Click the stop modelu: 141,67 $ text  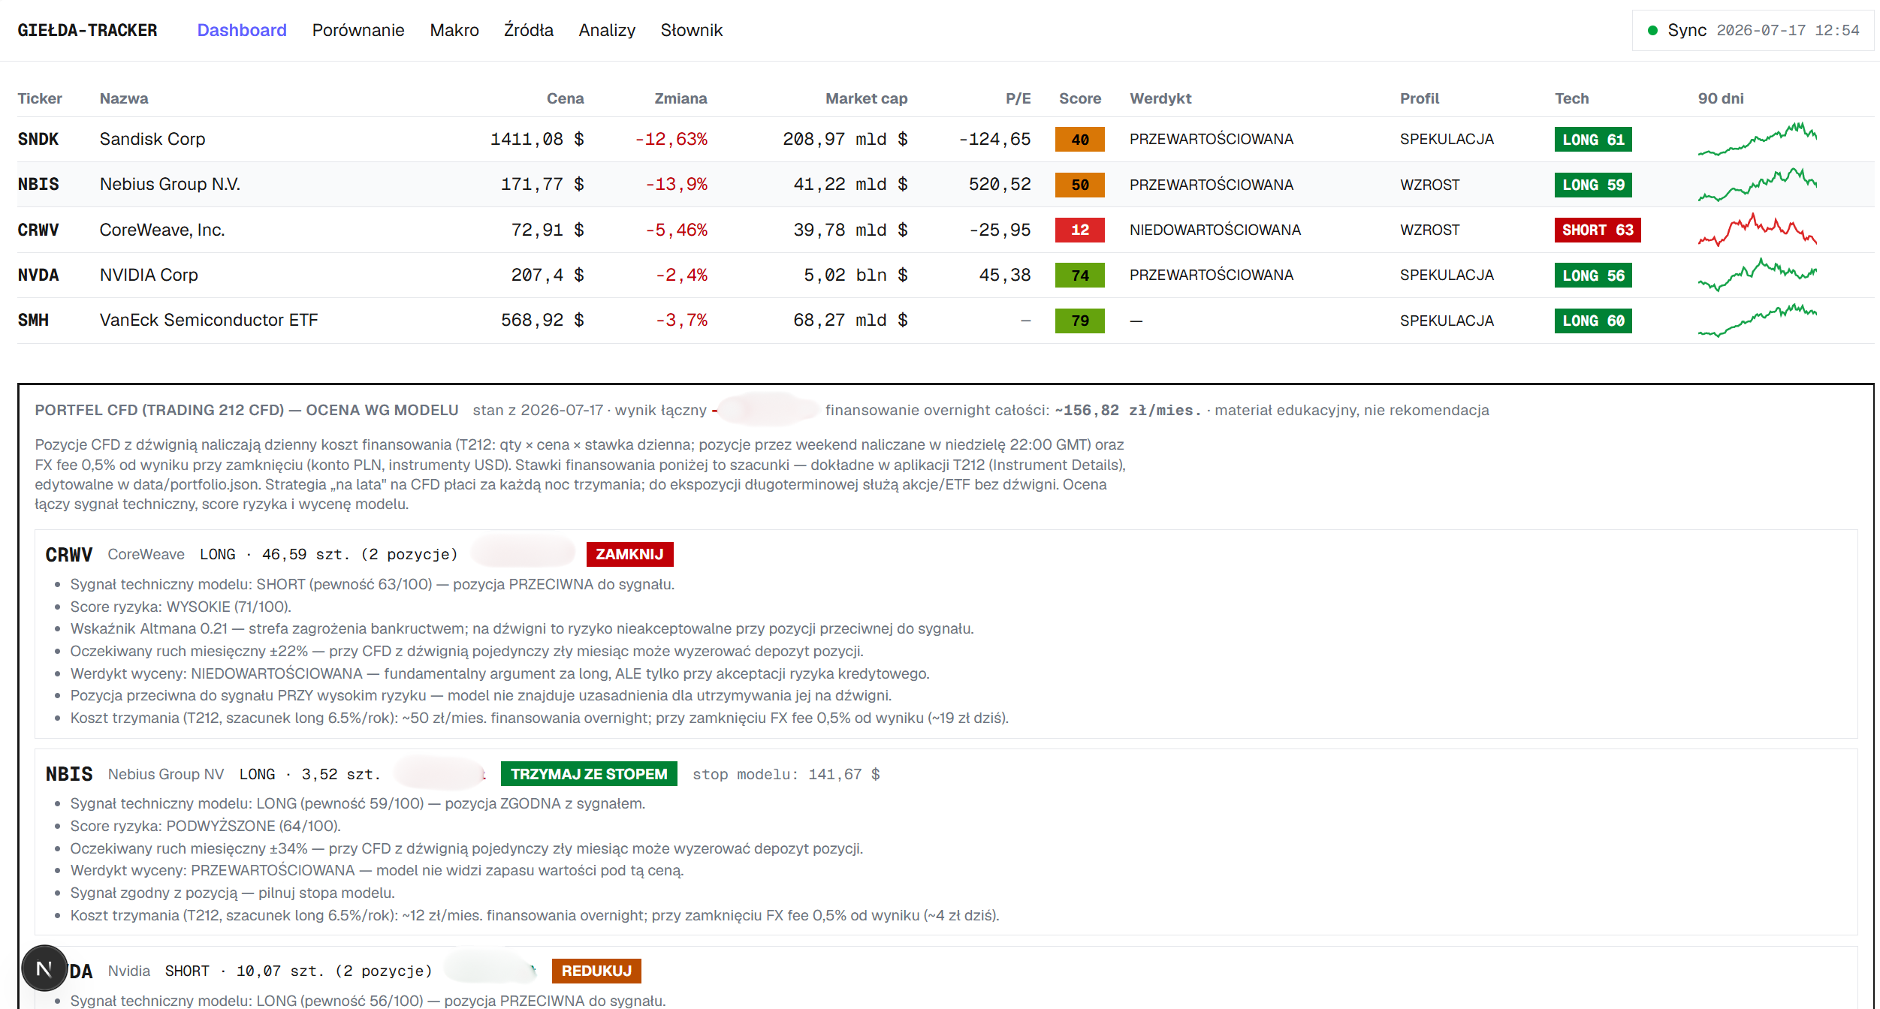(786, 774)
